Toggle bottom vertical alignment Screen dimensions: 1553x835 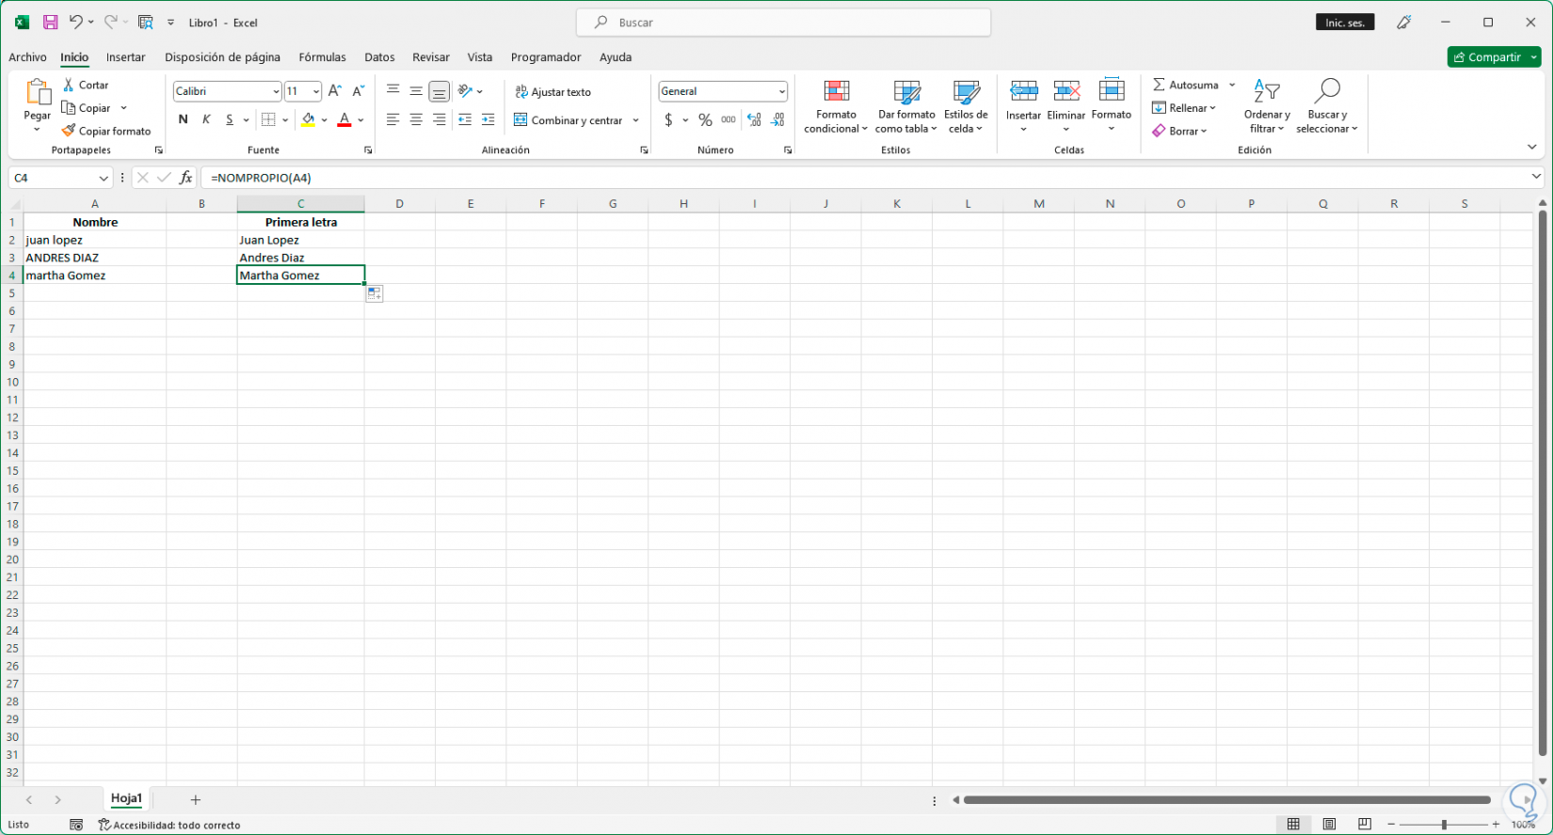440,91
